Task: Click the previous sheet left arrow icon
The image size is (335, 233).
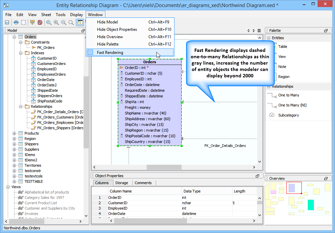Action: tap(248, 31)
